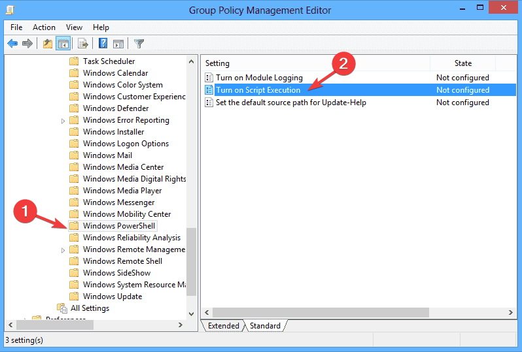Click the Windows Mail folder icon
This screenshot has height=352, width=522.
[74, 155]
